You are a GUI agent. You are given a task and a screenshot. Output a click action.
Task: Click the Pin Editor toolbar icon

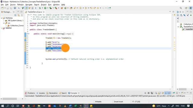109,8
